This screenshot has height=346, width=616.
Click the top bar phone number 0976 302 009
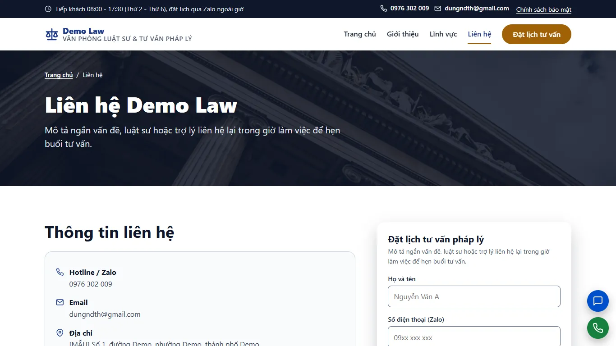pos(410,9)
